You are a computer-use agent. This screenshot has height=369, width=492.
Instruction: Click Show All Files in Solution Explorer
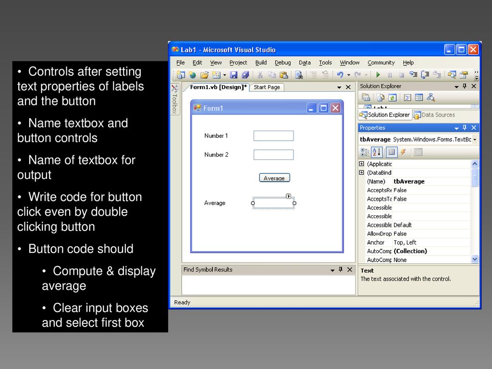pos(381,98)
